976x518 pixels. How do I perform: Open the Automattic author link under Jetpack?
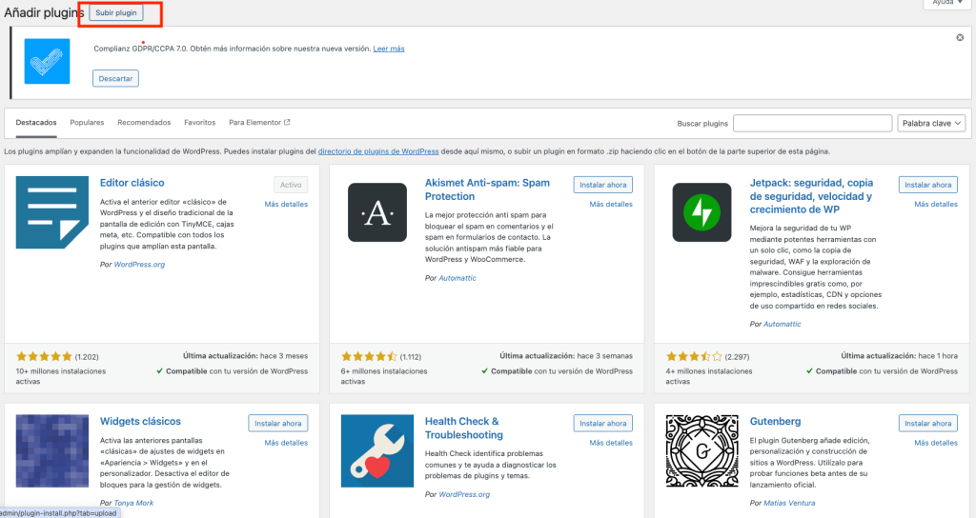783,324
